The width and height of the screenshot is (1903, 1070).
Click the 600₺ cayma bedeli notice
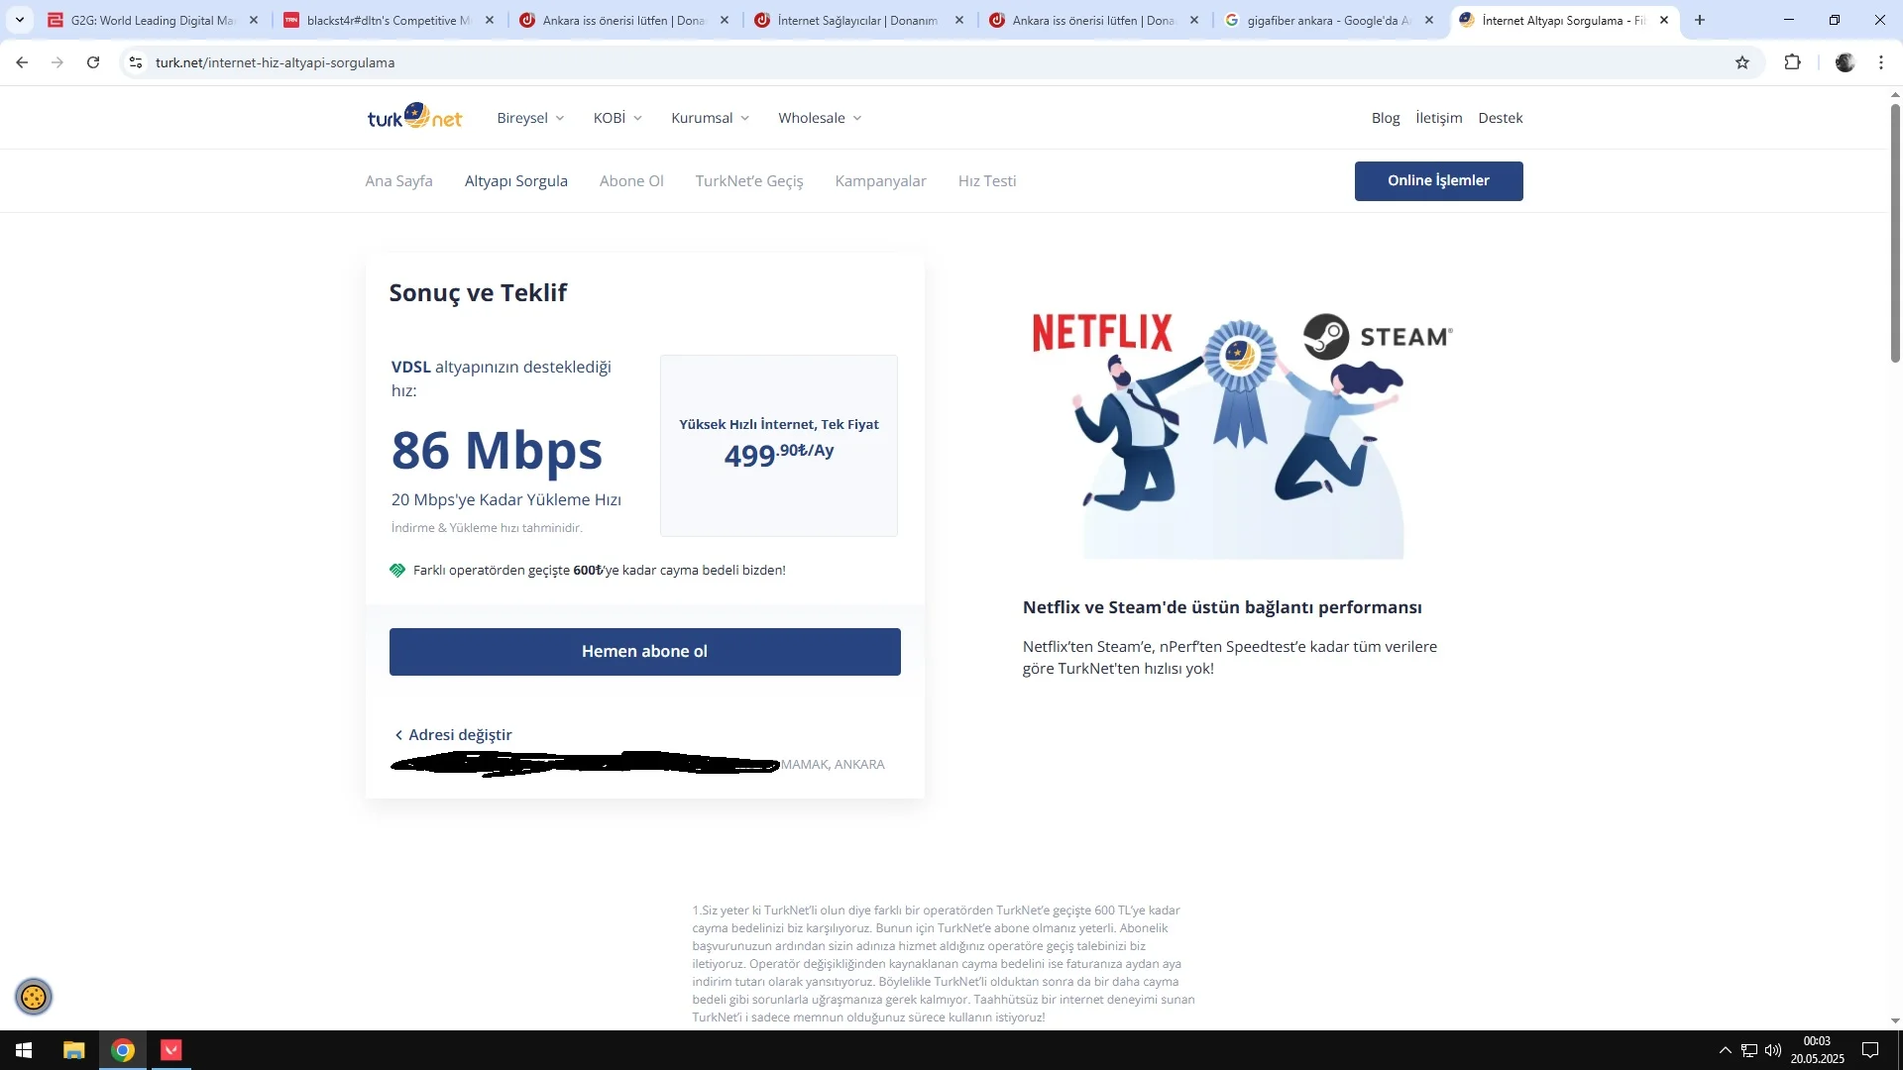[x=588, y=571]
